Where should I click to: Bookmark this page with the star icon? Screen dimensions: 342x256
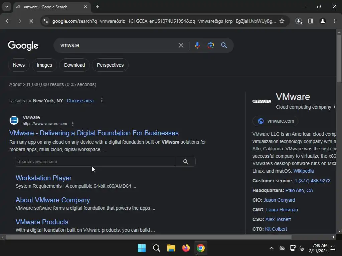(x=282, y=21)
